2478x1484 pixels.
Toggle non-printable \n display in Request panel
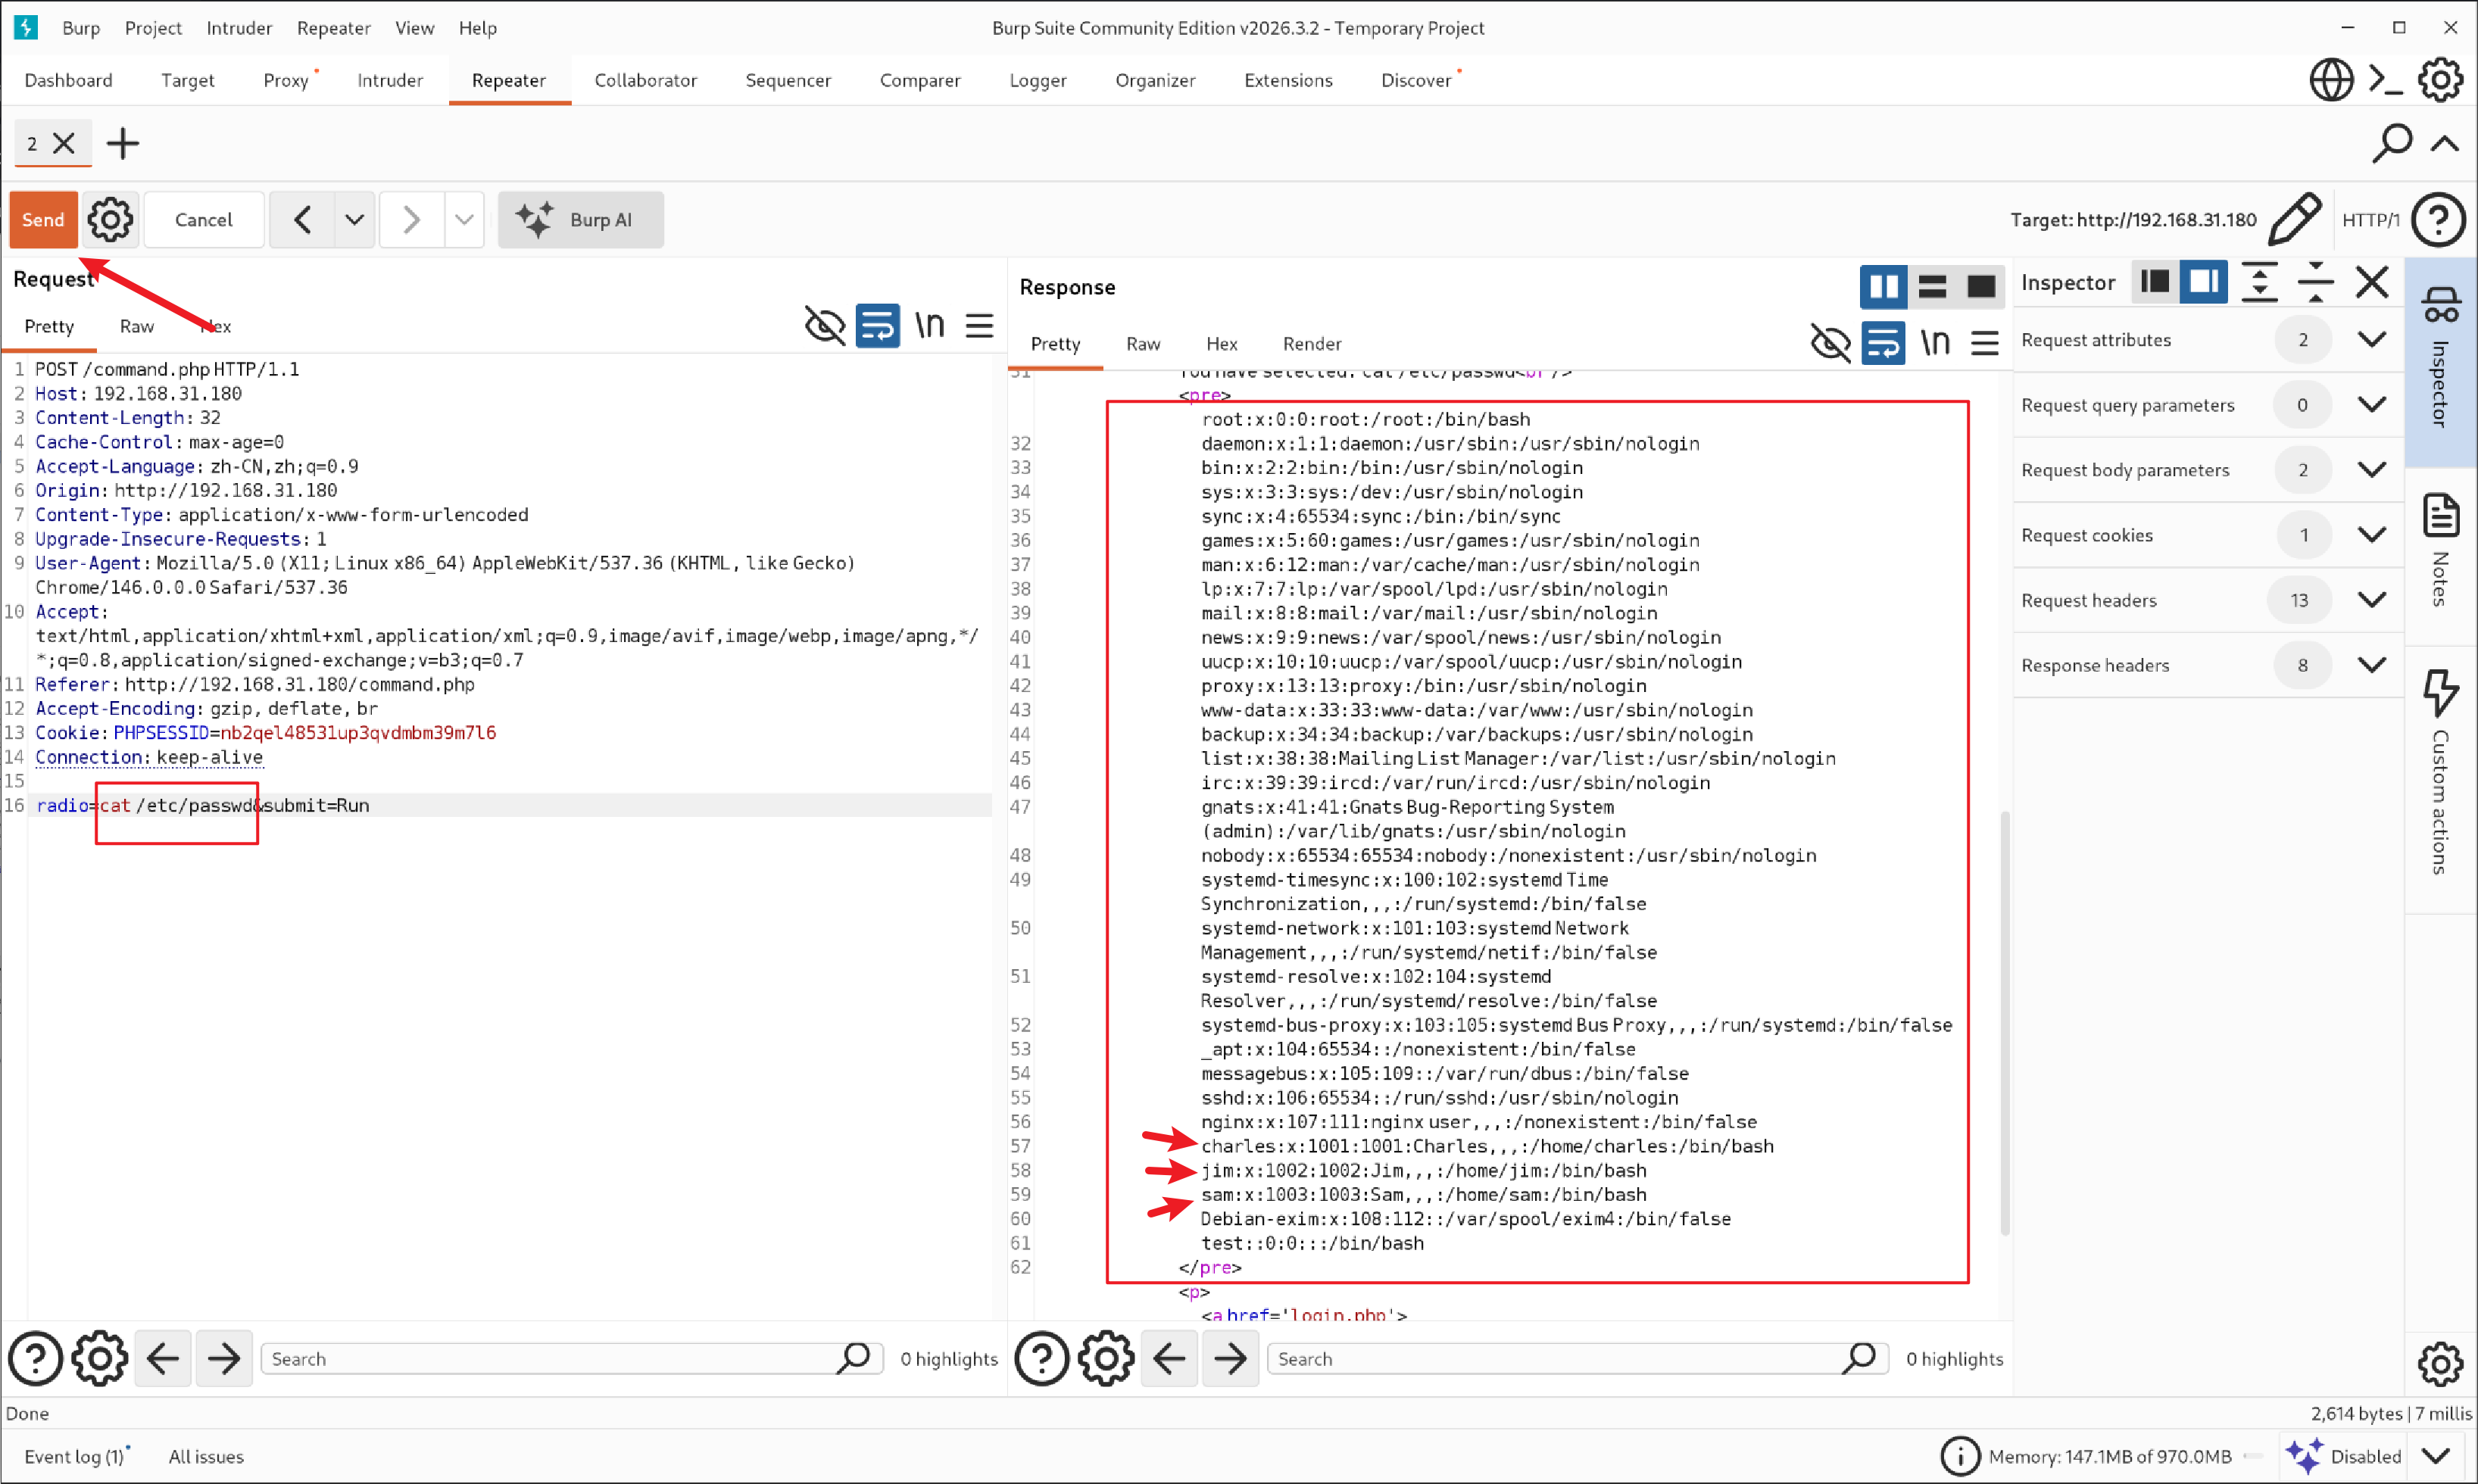pos(930,325)
